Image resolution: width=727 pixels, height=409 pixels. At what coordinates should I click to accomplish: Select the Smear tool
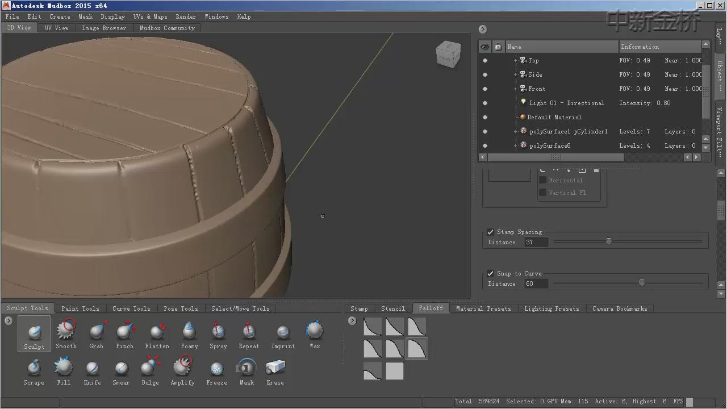(121, 372)
